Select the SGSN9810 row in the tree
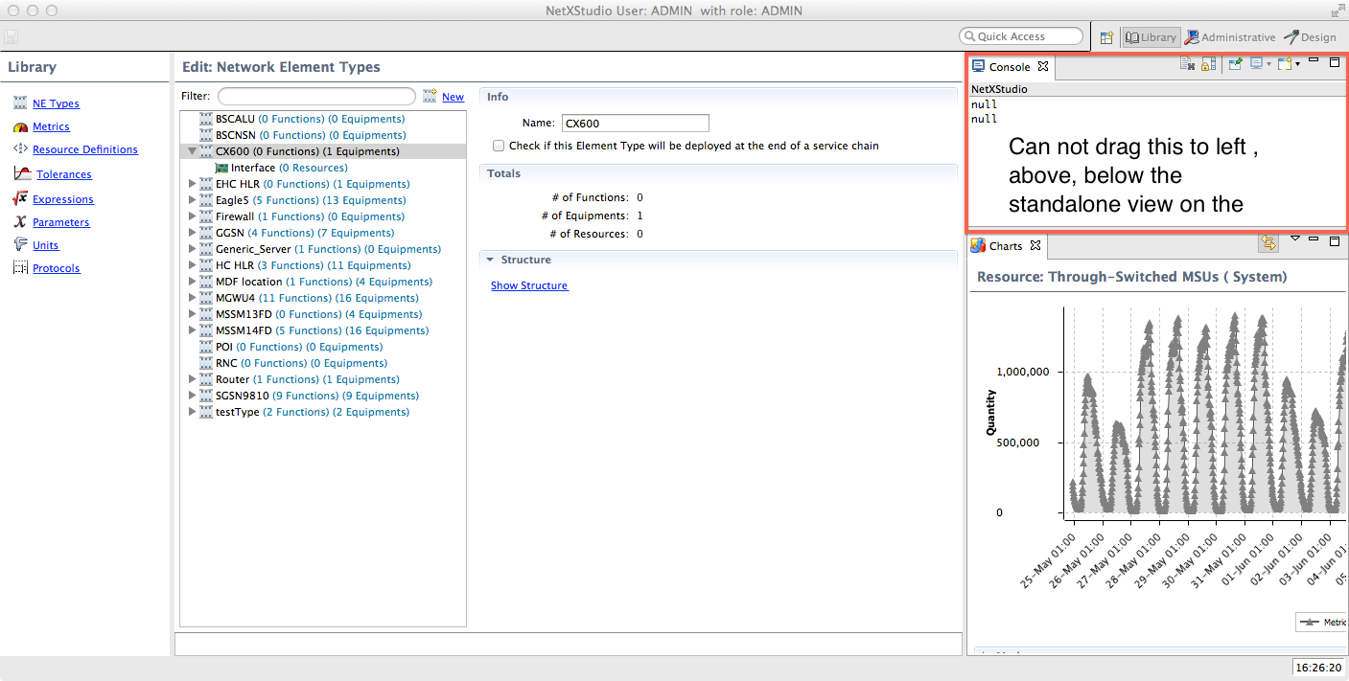The image size is (1349, 681). pos(323,396)
